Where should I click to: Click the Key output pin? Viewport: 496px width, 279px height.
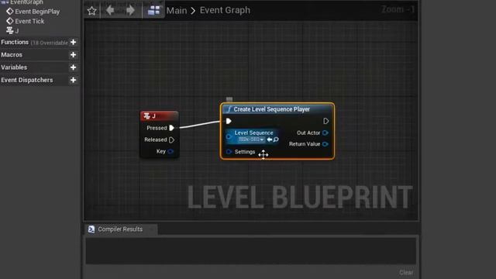tap(170, 151)
